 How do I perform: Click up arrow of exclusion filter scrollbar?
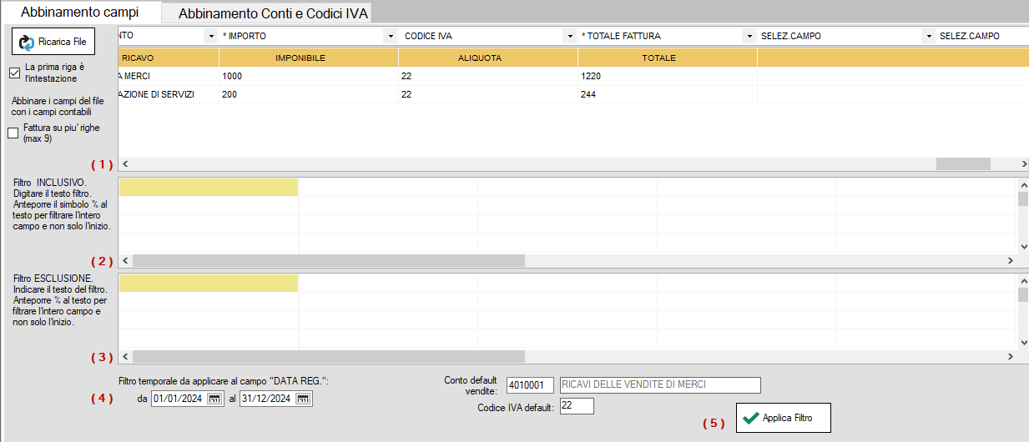pyautogui.click(x=1023, y=280)
